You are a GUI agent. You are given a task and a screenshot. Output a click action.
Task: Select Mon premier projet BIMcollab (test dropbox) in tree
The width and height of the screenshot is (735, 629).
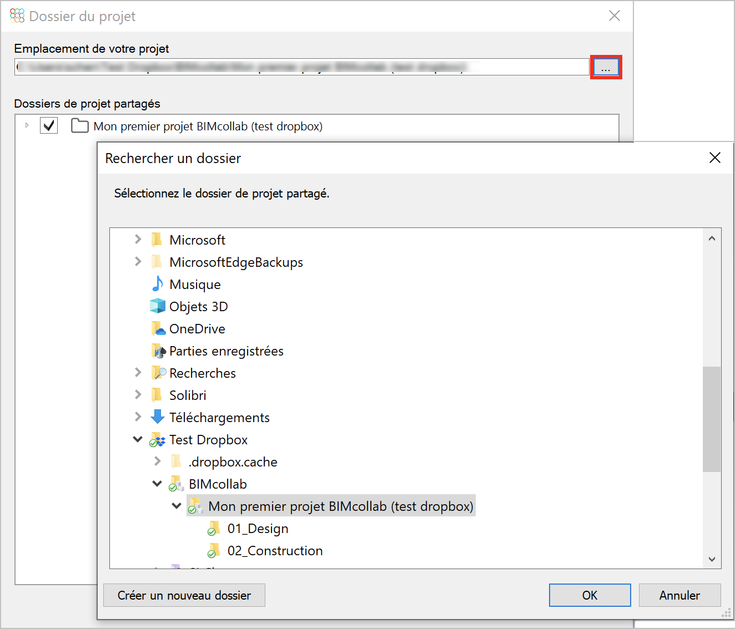click(x=341, y=506)
